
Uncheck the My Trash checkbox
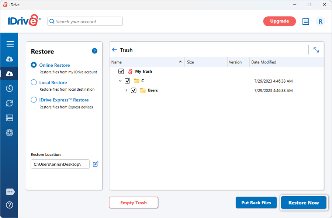click(121, 72)
